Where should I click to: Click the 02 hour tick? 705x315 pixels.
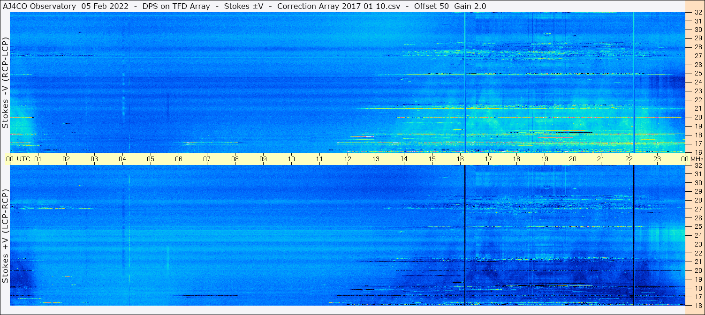point(66,159)
